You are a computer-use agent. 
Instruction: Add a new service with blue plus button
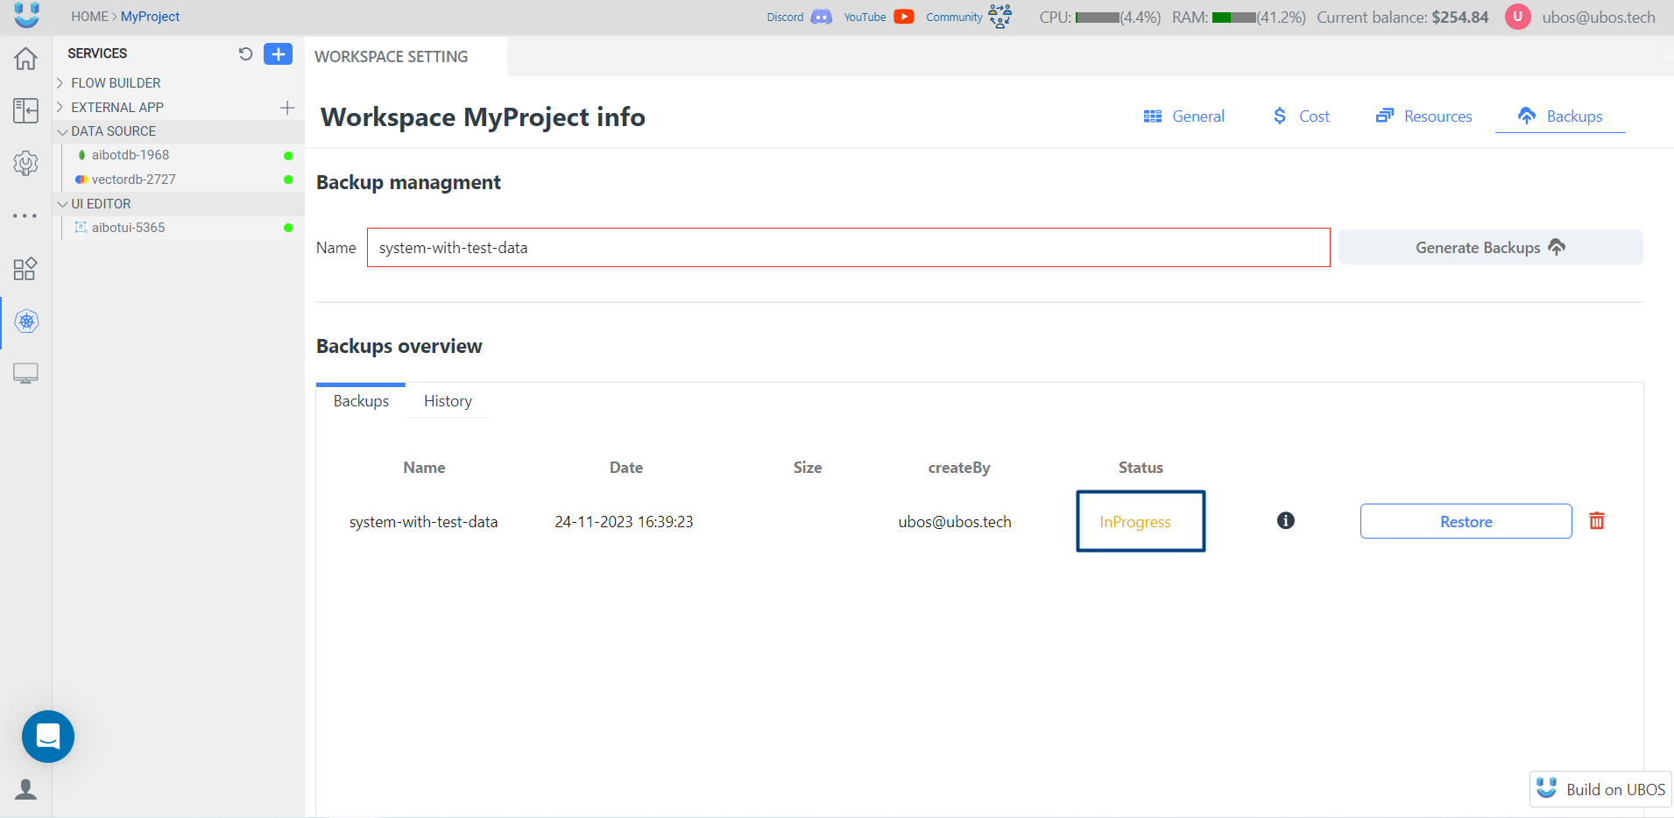tap(279, 54)
